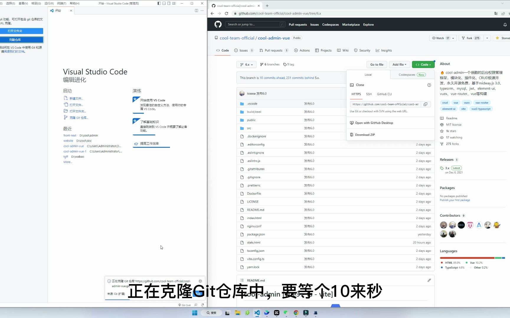Click the 克隆仓库 button in VS Code
510x318 pixels.
coord(21,40)
